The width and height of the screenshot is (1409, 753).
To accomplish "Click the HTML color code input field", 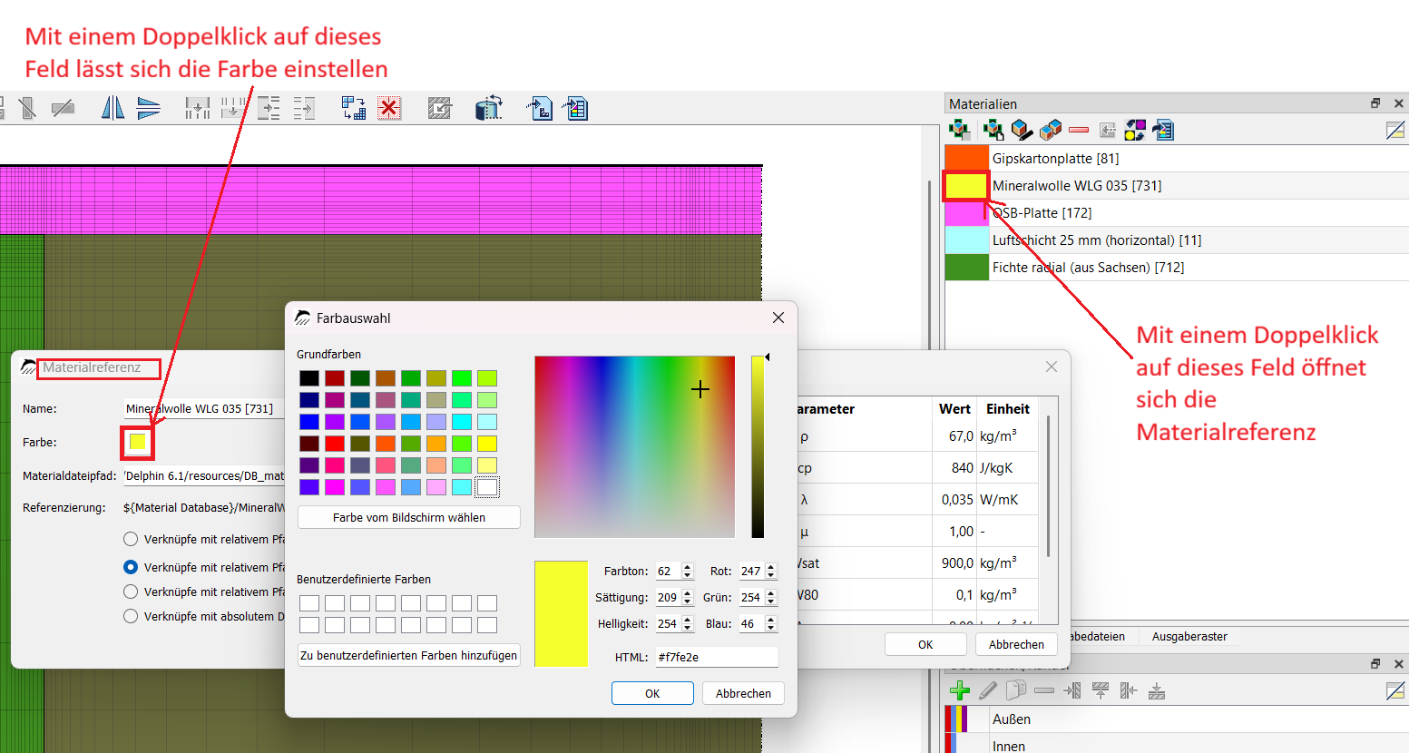I will pyautogui.click(x=717, y=657).
